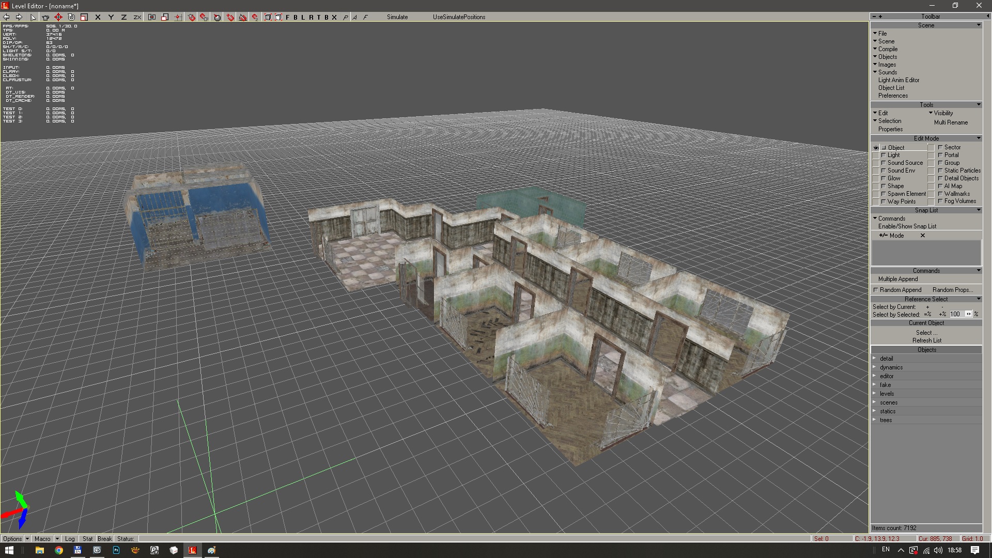Reset view with X icon
Image resolution: width=992 pixels, height=558 pixels.
(x=334, y=17)
